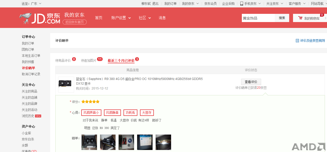Click the 评价及送京豆规则 list icon
This screenshot has width=327, height=152.
pyautogui.click(x=297, y=40)
